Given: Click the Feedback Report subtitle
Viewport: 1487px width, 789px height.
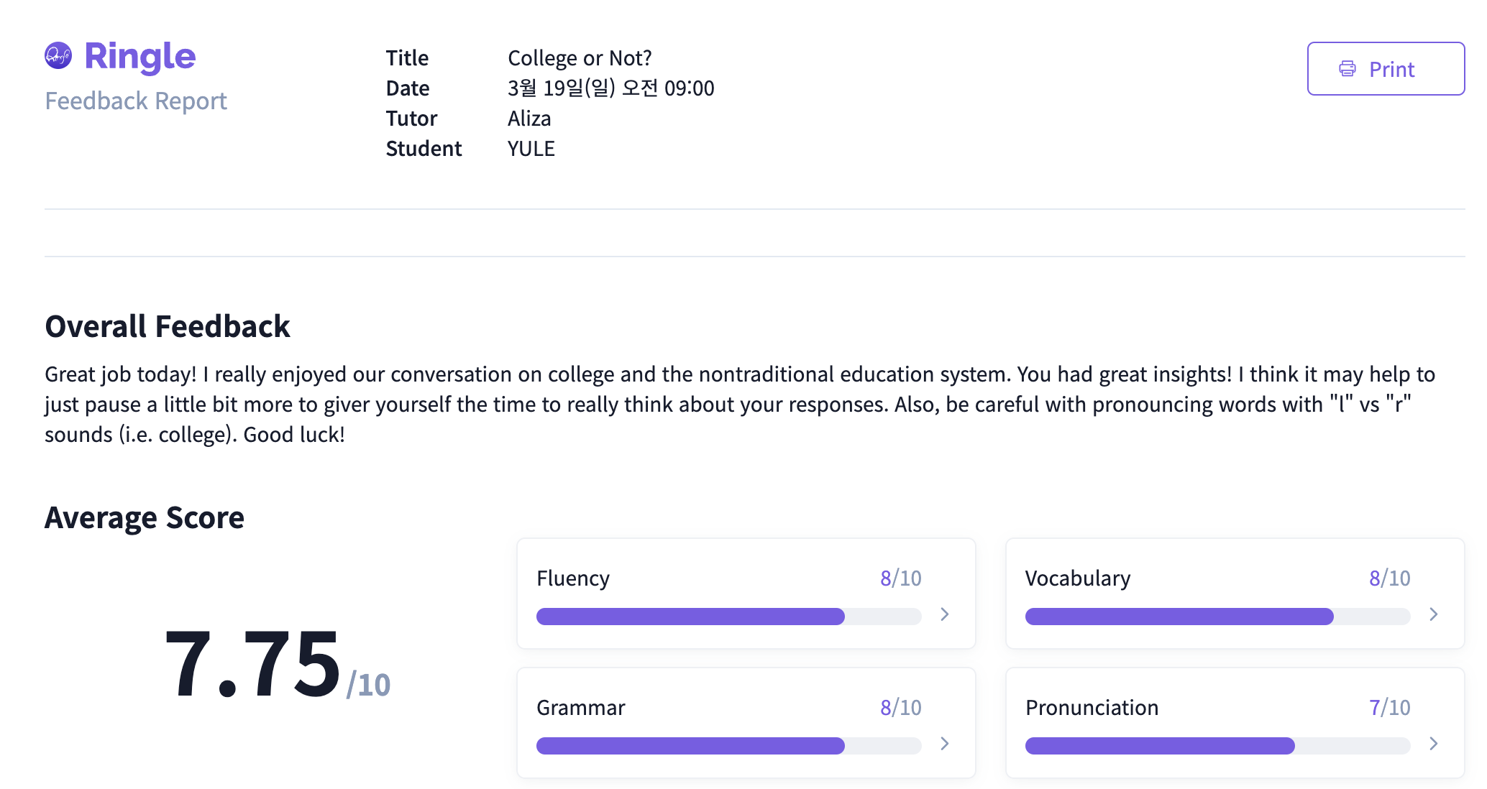Looking at the screenshot, I should pyautogui.click(x=136, y=101).
